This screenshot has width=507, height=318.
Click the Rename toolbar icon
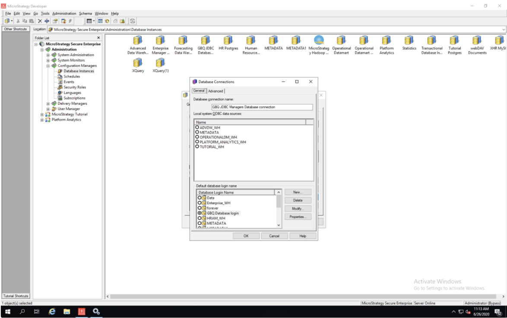click(47, 21)
